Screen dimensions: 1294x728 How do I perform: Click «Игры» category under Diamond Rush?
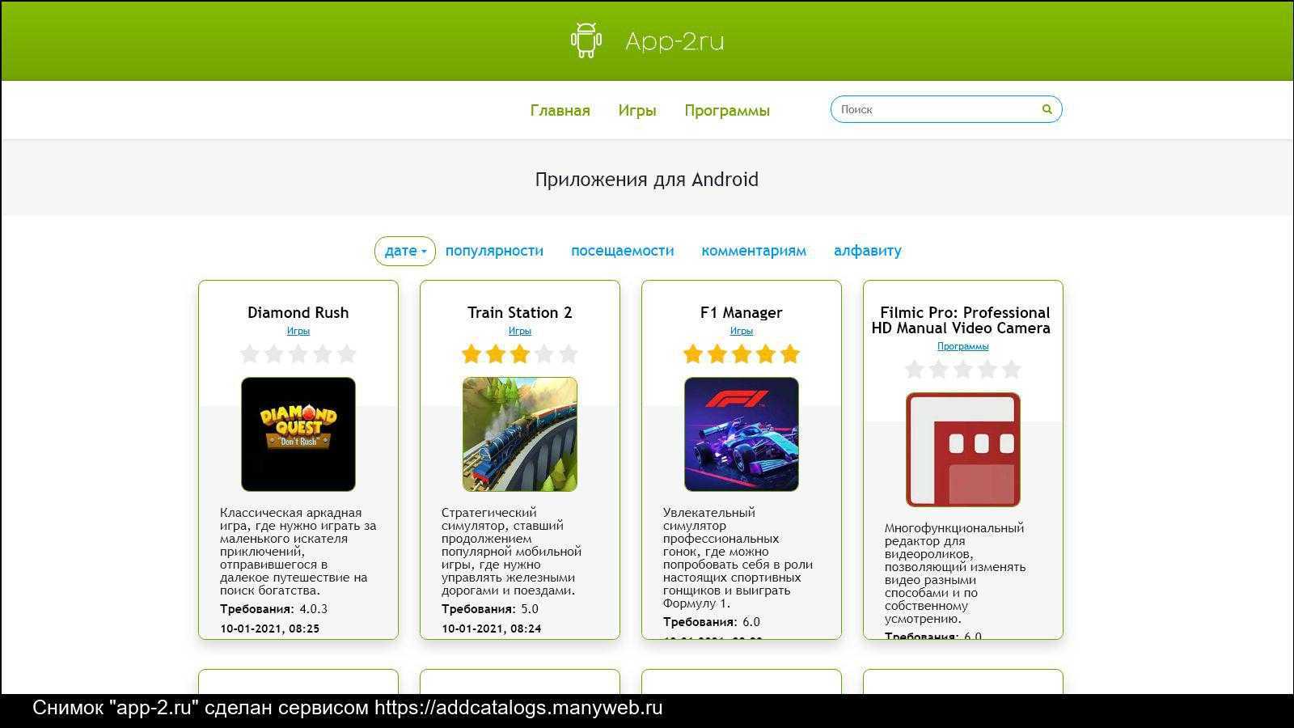point(298,331)
